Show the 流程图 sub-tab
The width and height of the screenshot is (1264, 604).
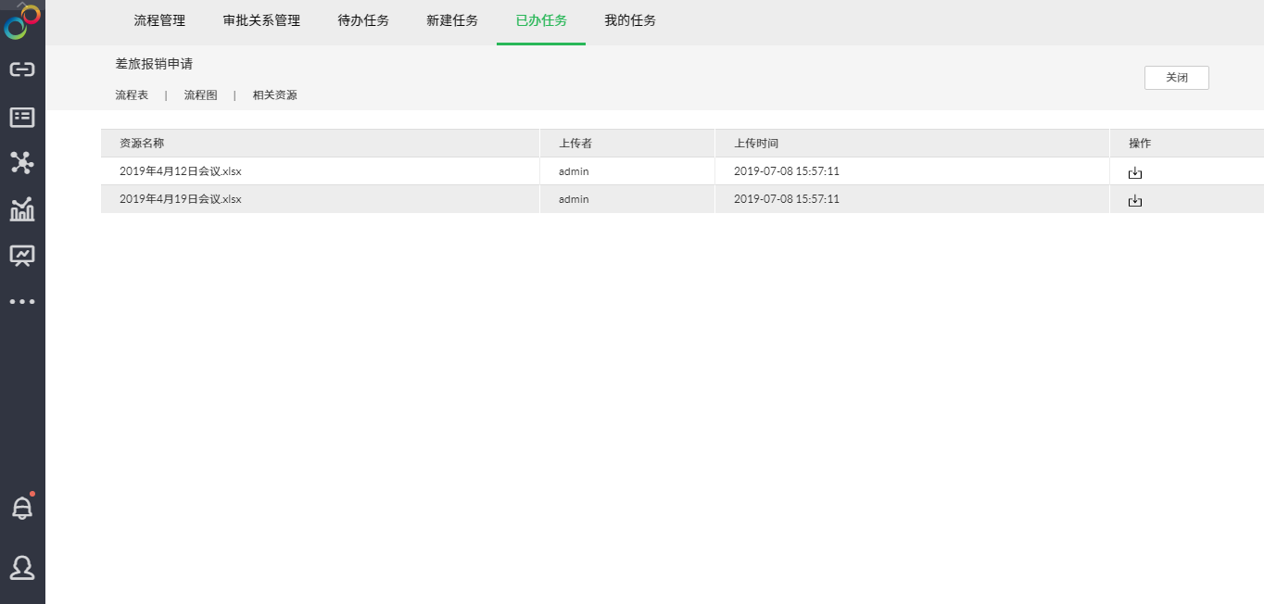200,95
